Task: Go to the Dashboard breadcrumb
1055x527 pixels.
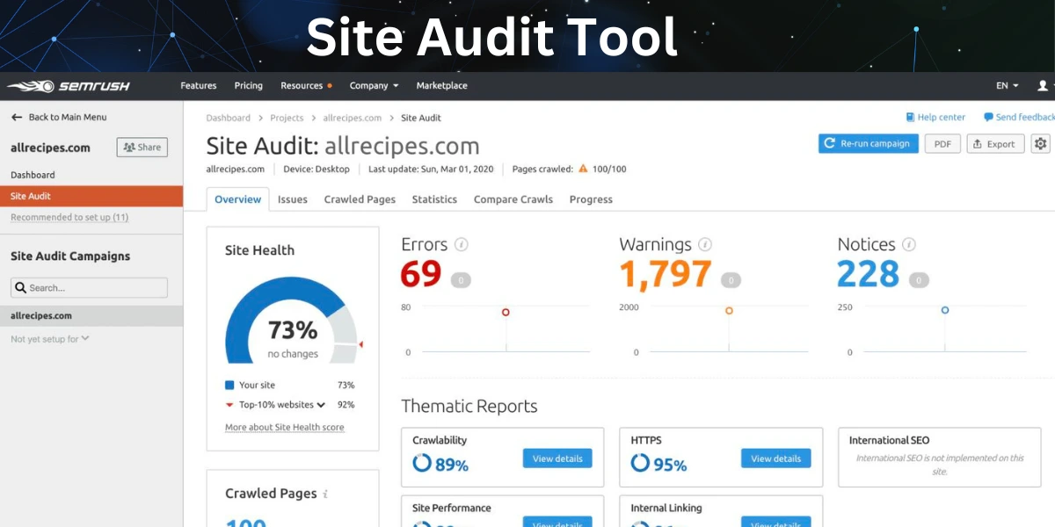Action: coord(229,118)
